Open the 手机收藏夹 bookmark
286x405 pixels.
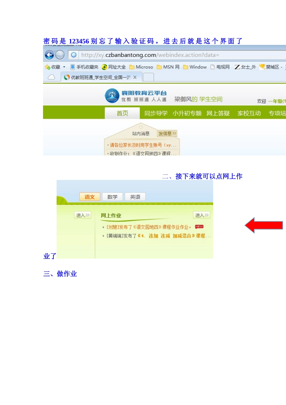[84, 67]
